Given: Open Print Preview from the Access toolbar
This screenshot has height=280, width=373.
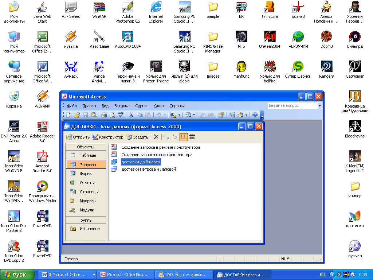Looking at the screenshot, I should click(112, 115).
